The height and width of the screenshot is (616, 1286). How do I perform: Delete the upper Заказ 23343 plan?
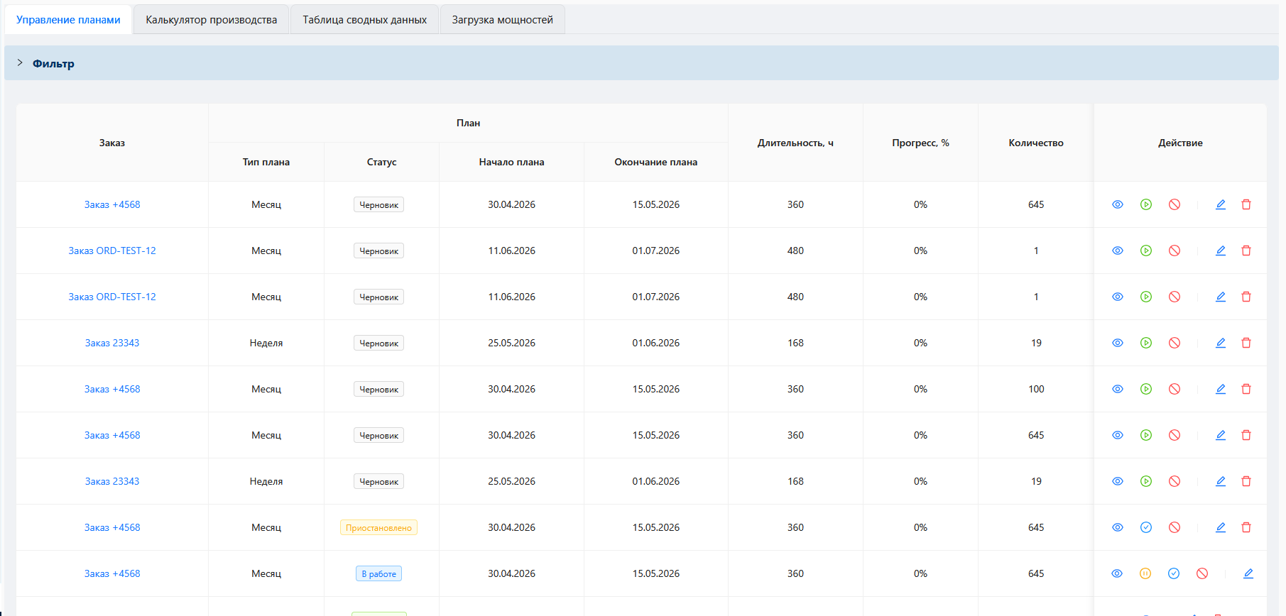tap(1246, 343)
